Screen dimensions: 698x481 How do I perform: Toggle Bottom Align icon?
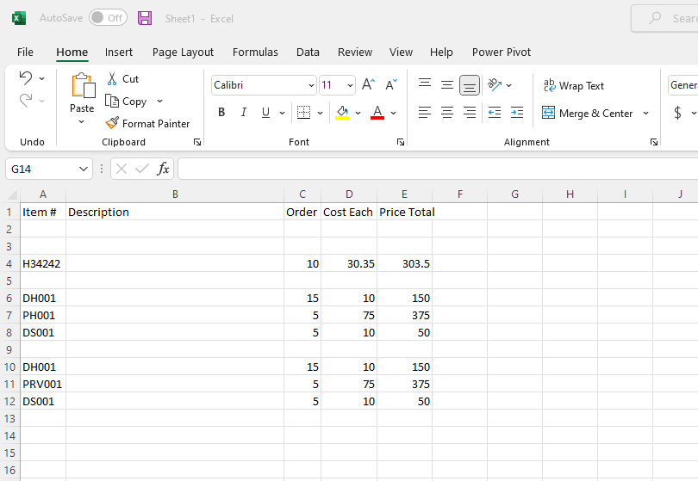point(469,85)
